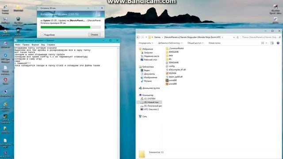Open Вид menu in Notepad
This screenshot has width=283, height=159.
pos(43,45)
